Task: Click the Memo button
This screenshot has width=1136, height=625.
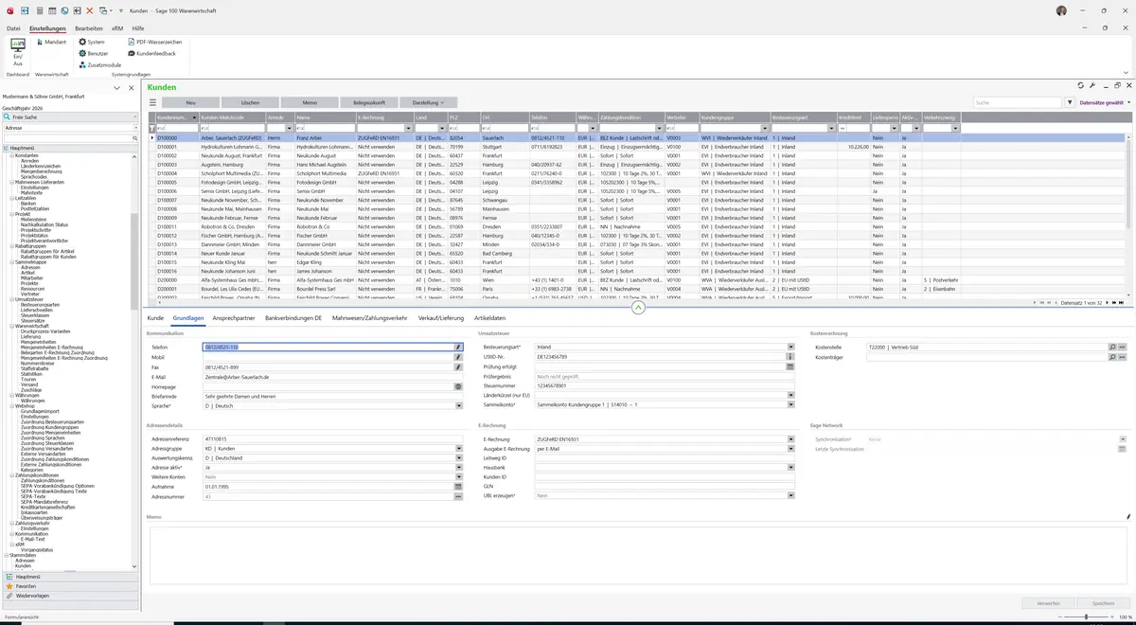Action: [x=310, y=102]
